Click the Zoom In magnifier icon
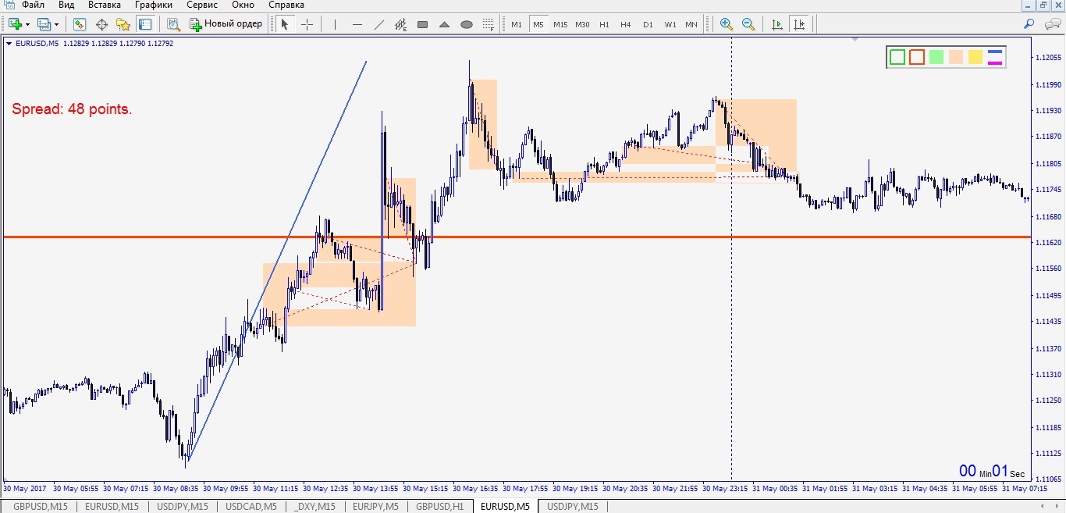This screenshot has height=513, width=1066. click(x=727, y=24)
